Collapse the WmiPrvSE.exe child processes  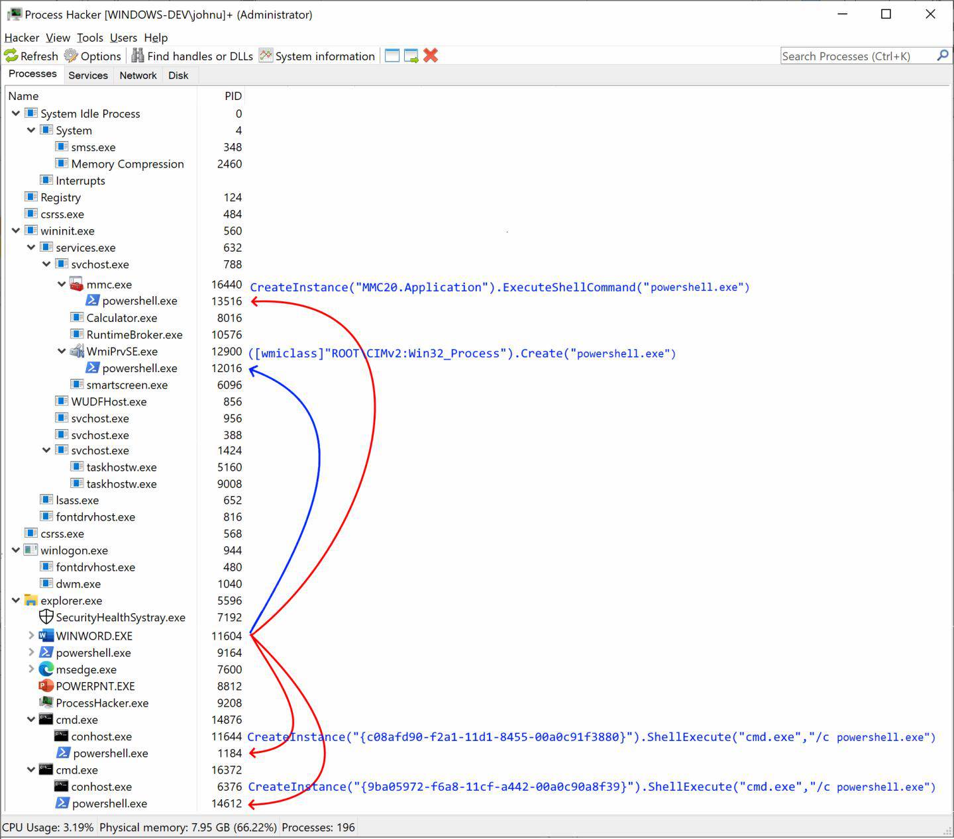(x=62, y=352)
